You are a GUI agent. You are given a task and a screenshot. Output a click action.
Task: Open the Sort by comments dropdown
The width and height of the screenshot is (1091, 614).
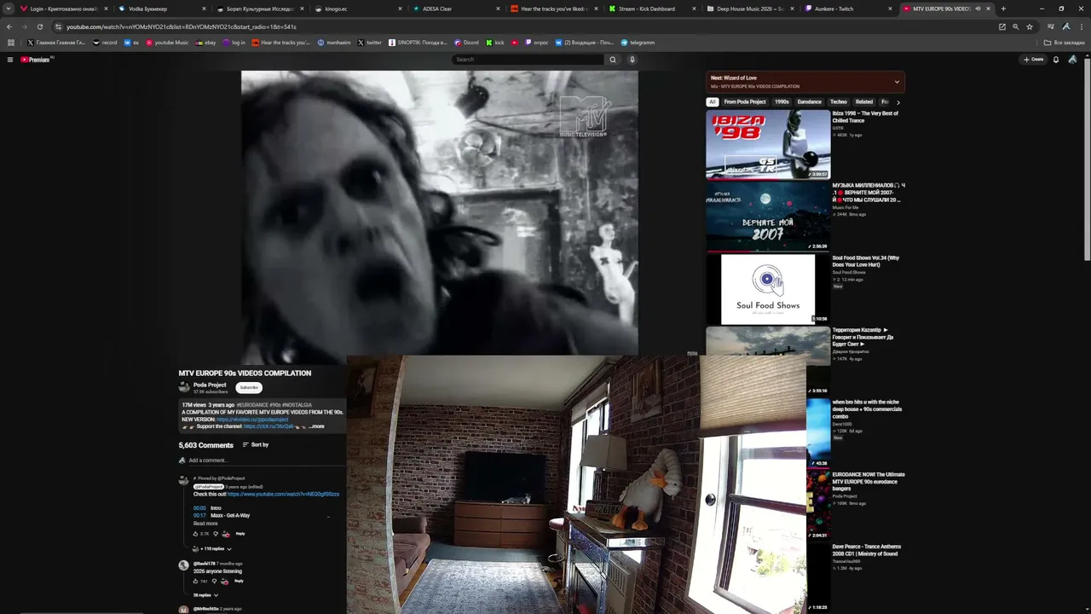(x=256, y=445)
